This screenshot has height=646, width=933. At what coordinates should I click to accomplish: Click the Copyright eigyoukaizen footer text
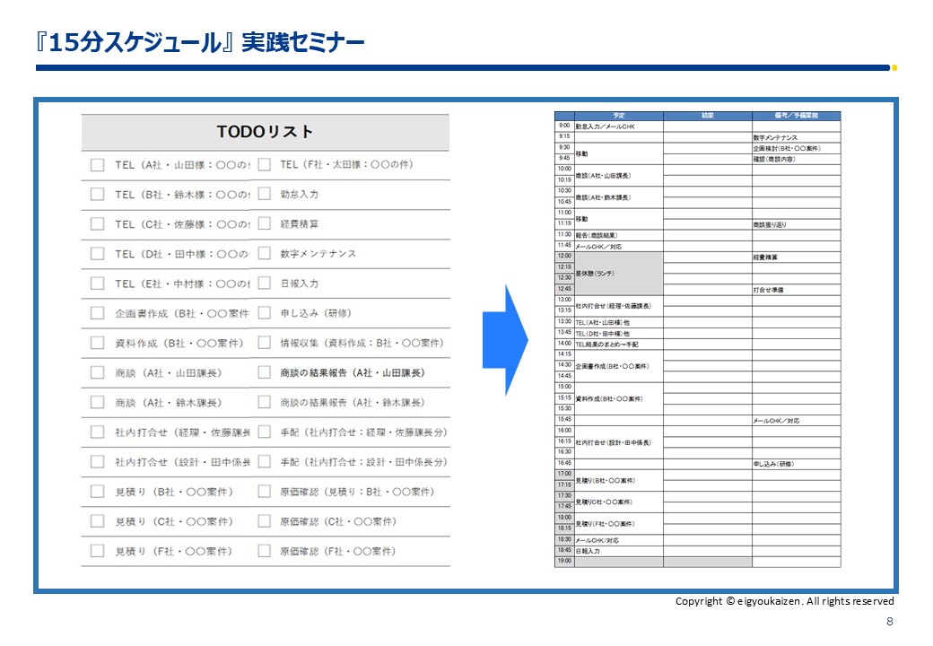(784, 601)
